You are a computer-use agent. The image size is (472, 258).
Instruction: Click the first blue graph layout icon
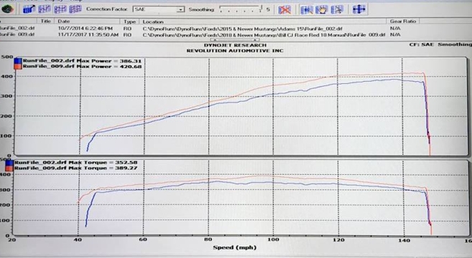click(x=29, y=9)
